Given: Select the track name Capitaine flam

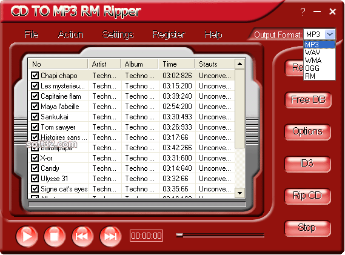Looking at the screenshot, I should click(61, 96).
